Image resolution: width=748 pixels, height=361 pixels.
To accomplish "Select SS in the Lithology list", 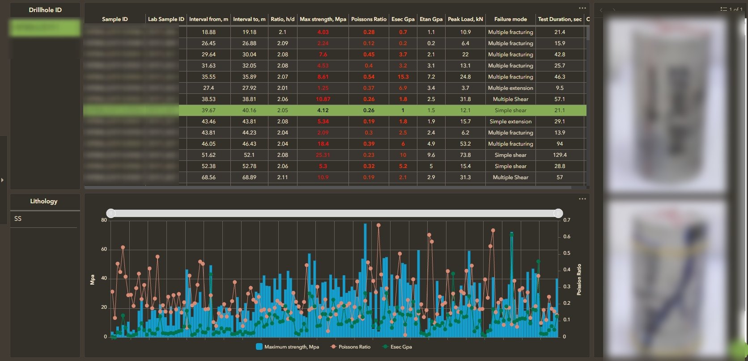I will pyautogui.click(x=18, y=218).
